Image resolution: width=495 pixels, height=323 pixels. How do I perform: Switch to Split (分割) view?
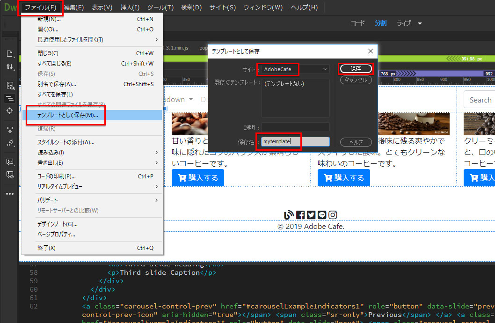click(x=380, y=23)
